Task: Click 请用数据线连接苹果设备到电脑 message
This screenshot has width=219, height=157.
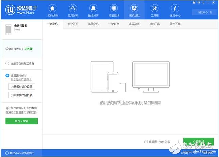Action: (x=130, y=103)
